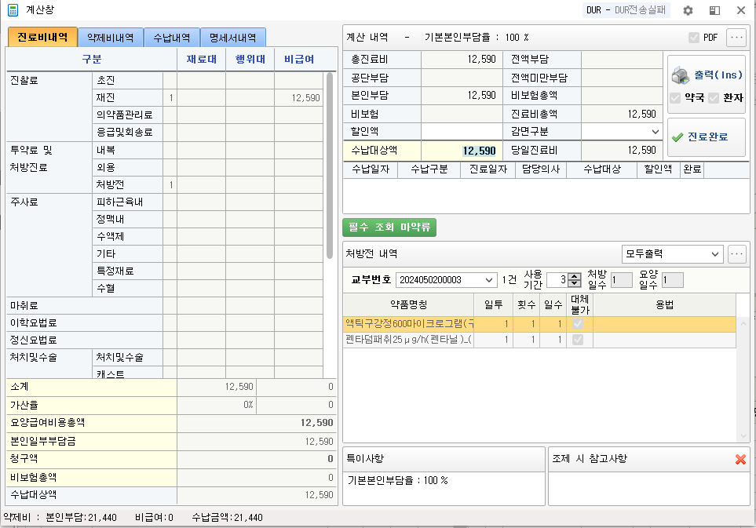Click the red X in 조제 시 참고사항
The image size is (756, 528).
coord(740,459)
